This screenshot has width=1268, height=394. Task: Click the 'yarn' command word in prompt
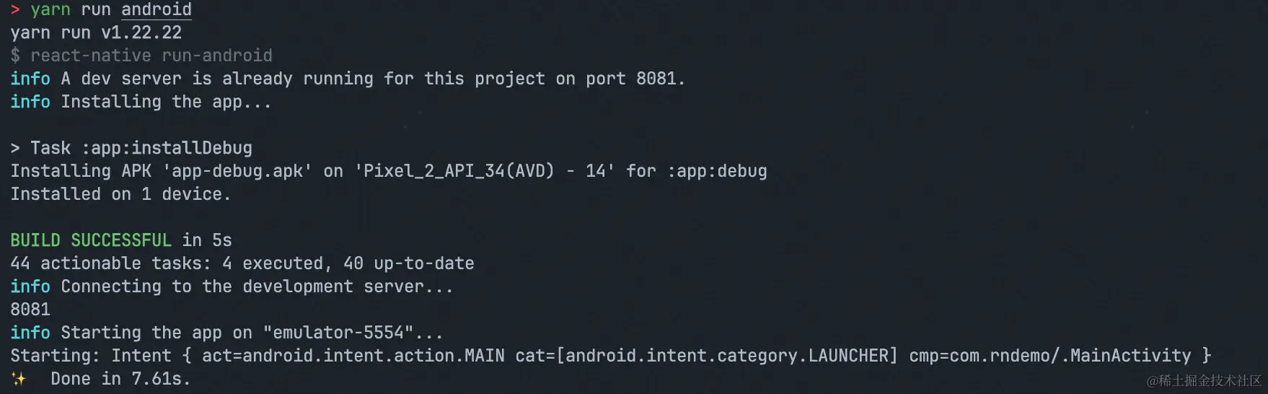coord(50,9)
